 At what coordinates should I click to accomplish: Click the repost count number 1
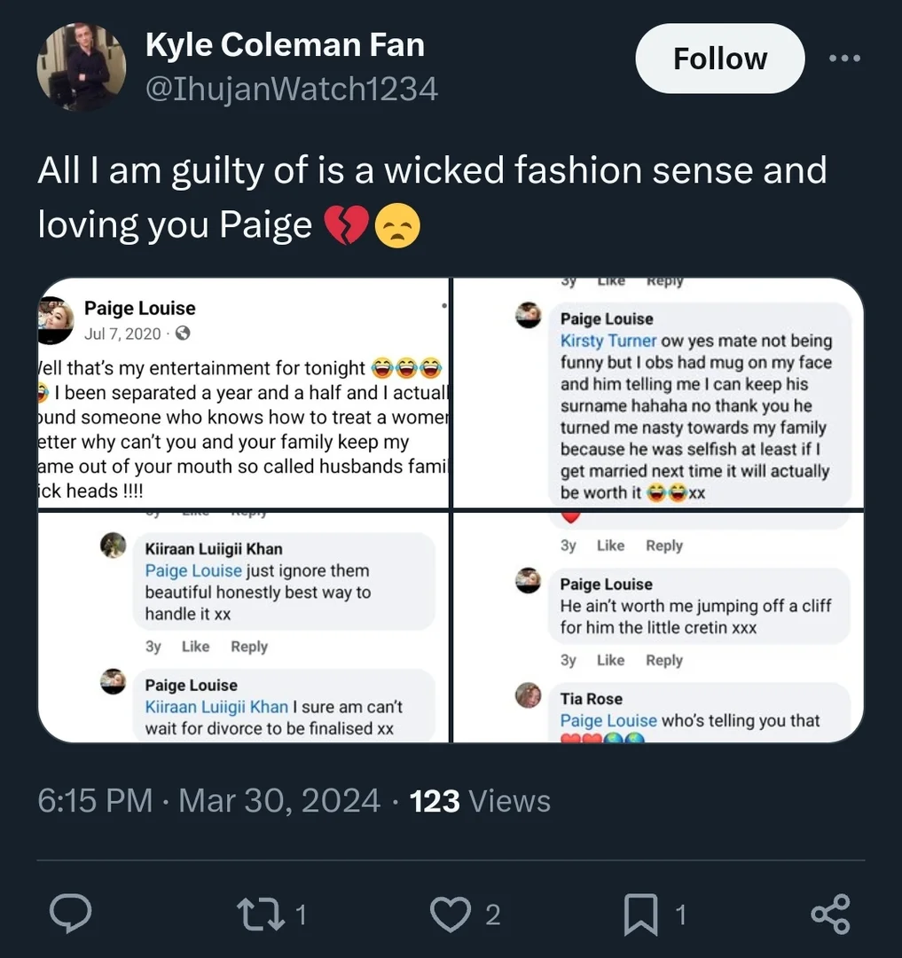[x=301, y=915]
